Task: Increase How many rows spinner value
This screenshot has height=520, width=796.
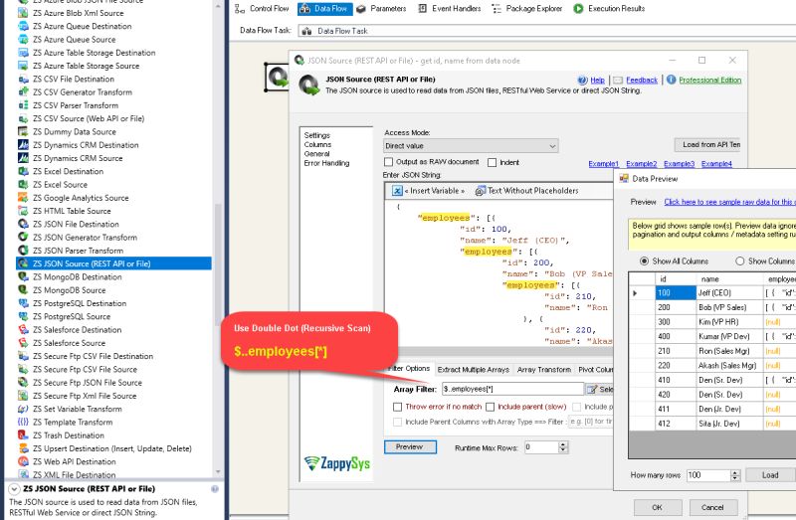Action: tap(735, 472)
